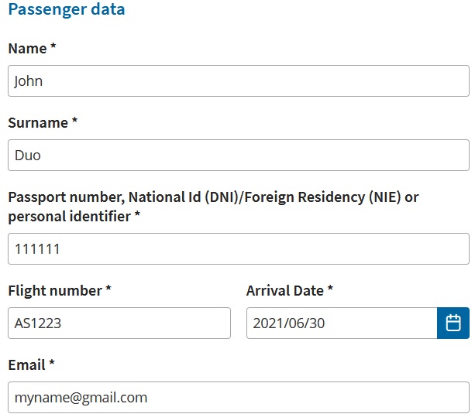Click the required asterisk beside Name
Image resolution: width=475 pixels, height=414 pixels.
pos(53,47)
